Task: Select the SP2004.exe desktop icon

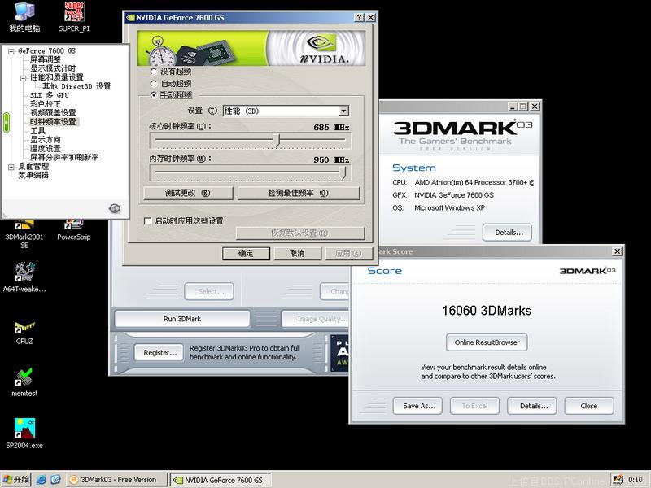Action: point(24,434)
